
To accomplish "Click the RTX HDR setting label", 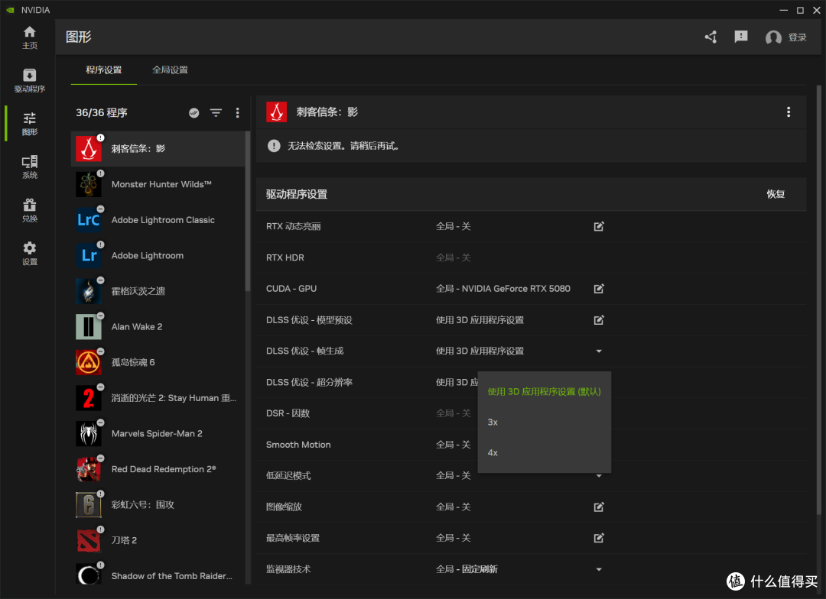I will (285, 257).
